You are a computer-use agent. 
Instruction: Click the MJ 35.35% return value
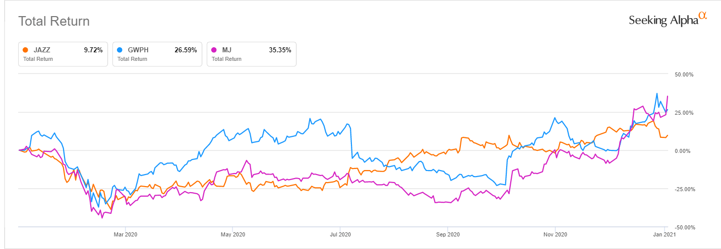click(x=280, y=50)
